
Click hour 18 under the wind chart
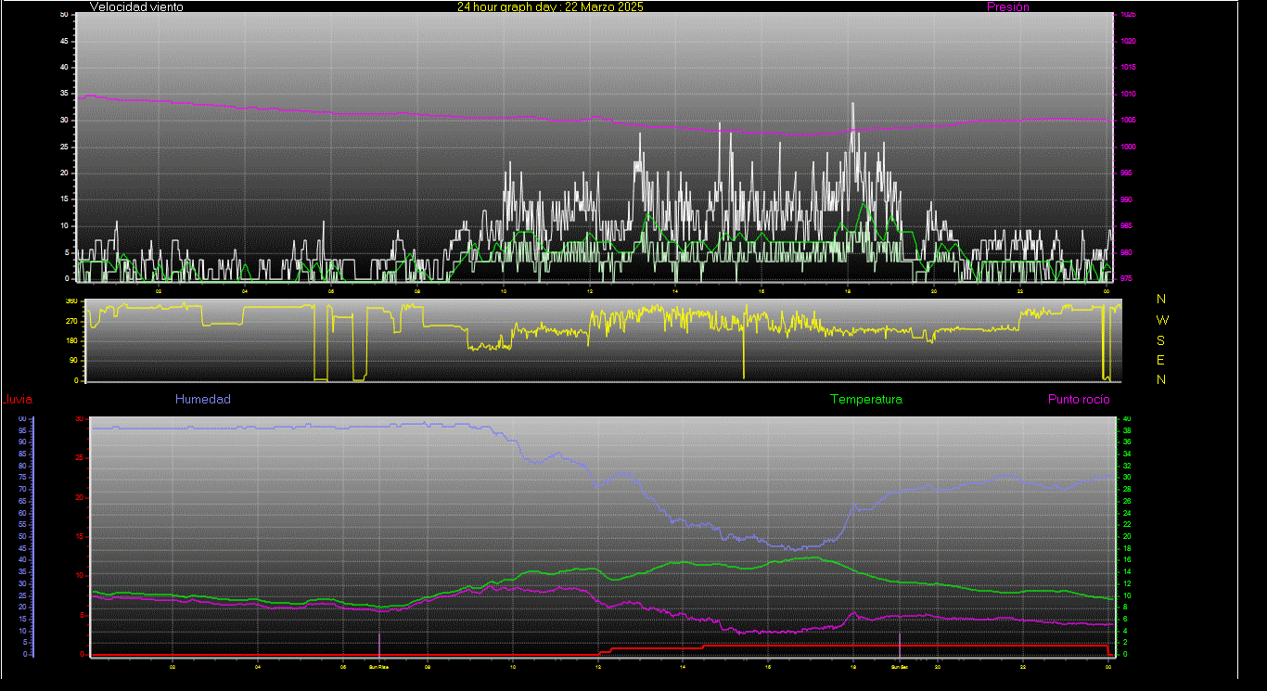coord(848,291)
